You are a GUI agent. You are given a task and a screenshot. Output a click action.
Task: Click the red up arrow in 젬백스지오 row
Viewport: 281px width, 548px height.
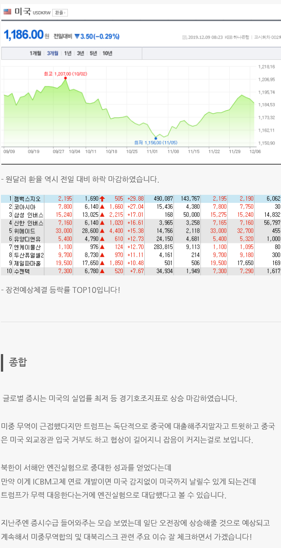point(102,198)
